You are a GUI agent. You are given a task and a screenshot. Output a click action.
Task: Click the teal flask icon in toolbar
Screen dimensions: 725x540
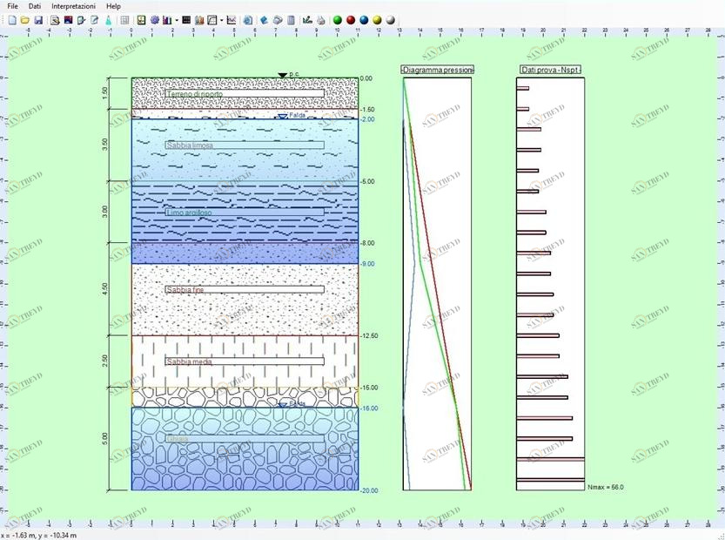[108, 19]
